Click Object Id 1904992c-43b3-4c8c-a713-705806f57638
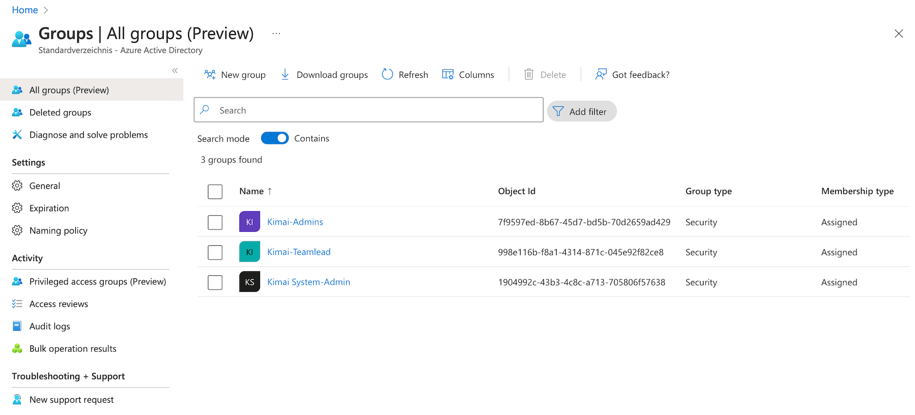Screen dimensions: 915x415 tap(582, 282)
